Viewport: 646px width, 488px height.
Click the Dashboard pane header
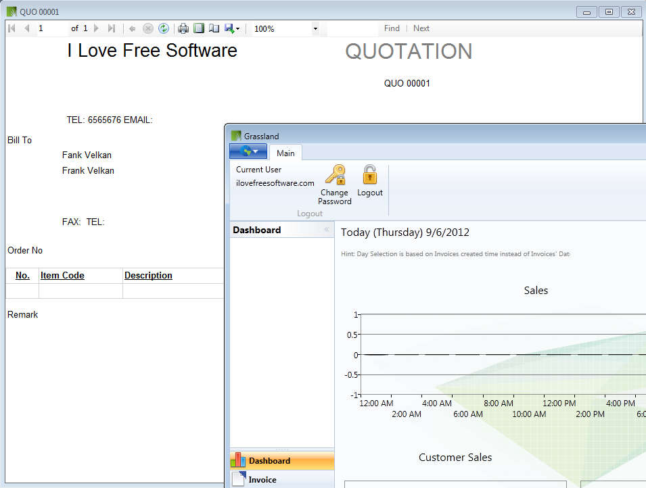tap(282, 230)
